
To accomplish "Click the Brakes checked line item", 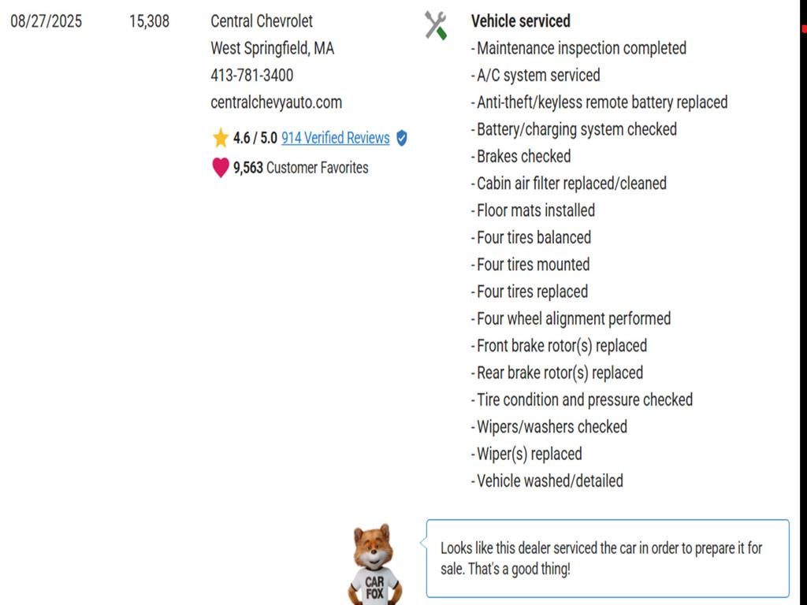I will point(522,156).
